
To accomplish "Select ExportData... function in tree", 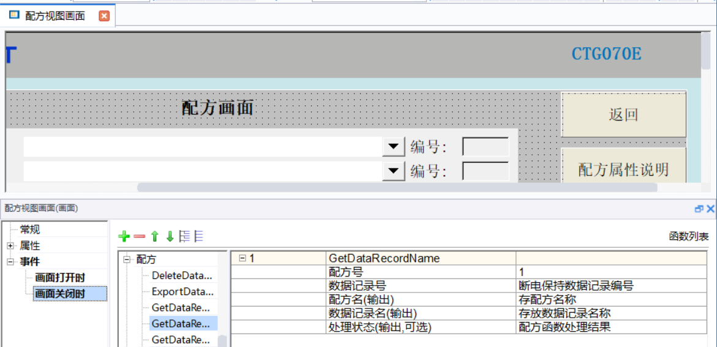I will pos(182,292).
